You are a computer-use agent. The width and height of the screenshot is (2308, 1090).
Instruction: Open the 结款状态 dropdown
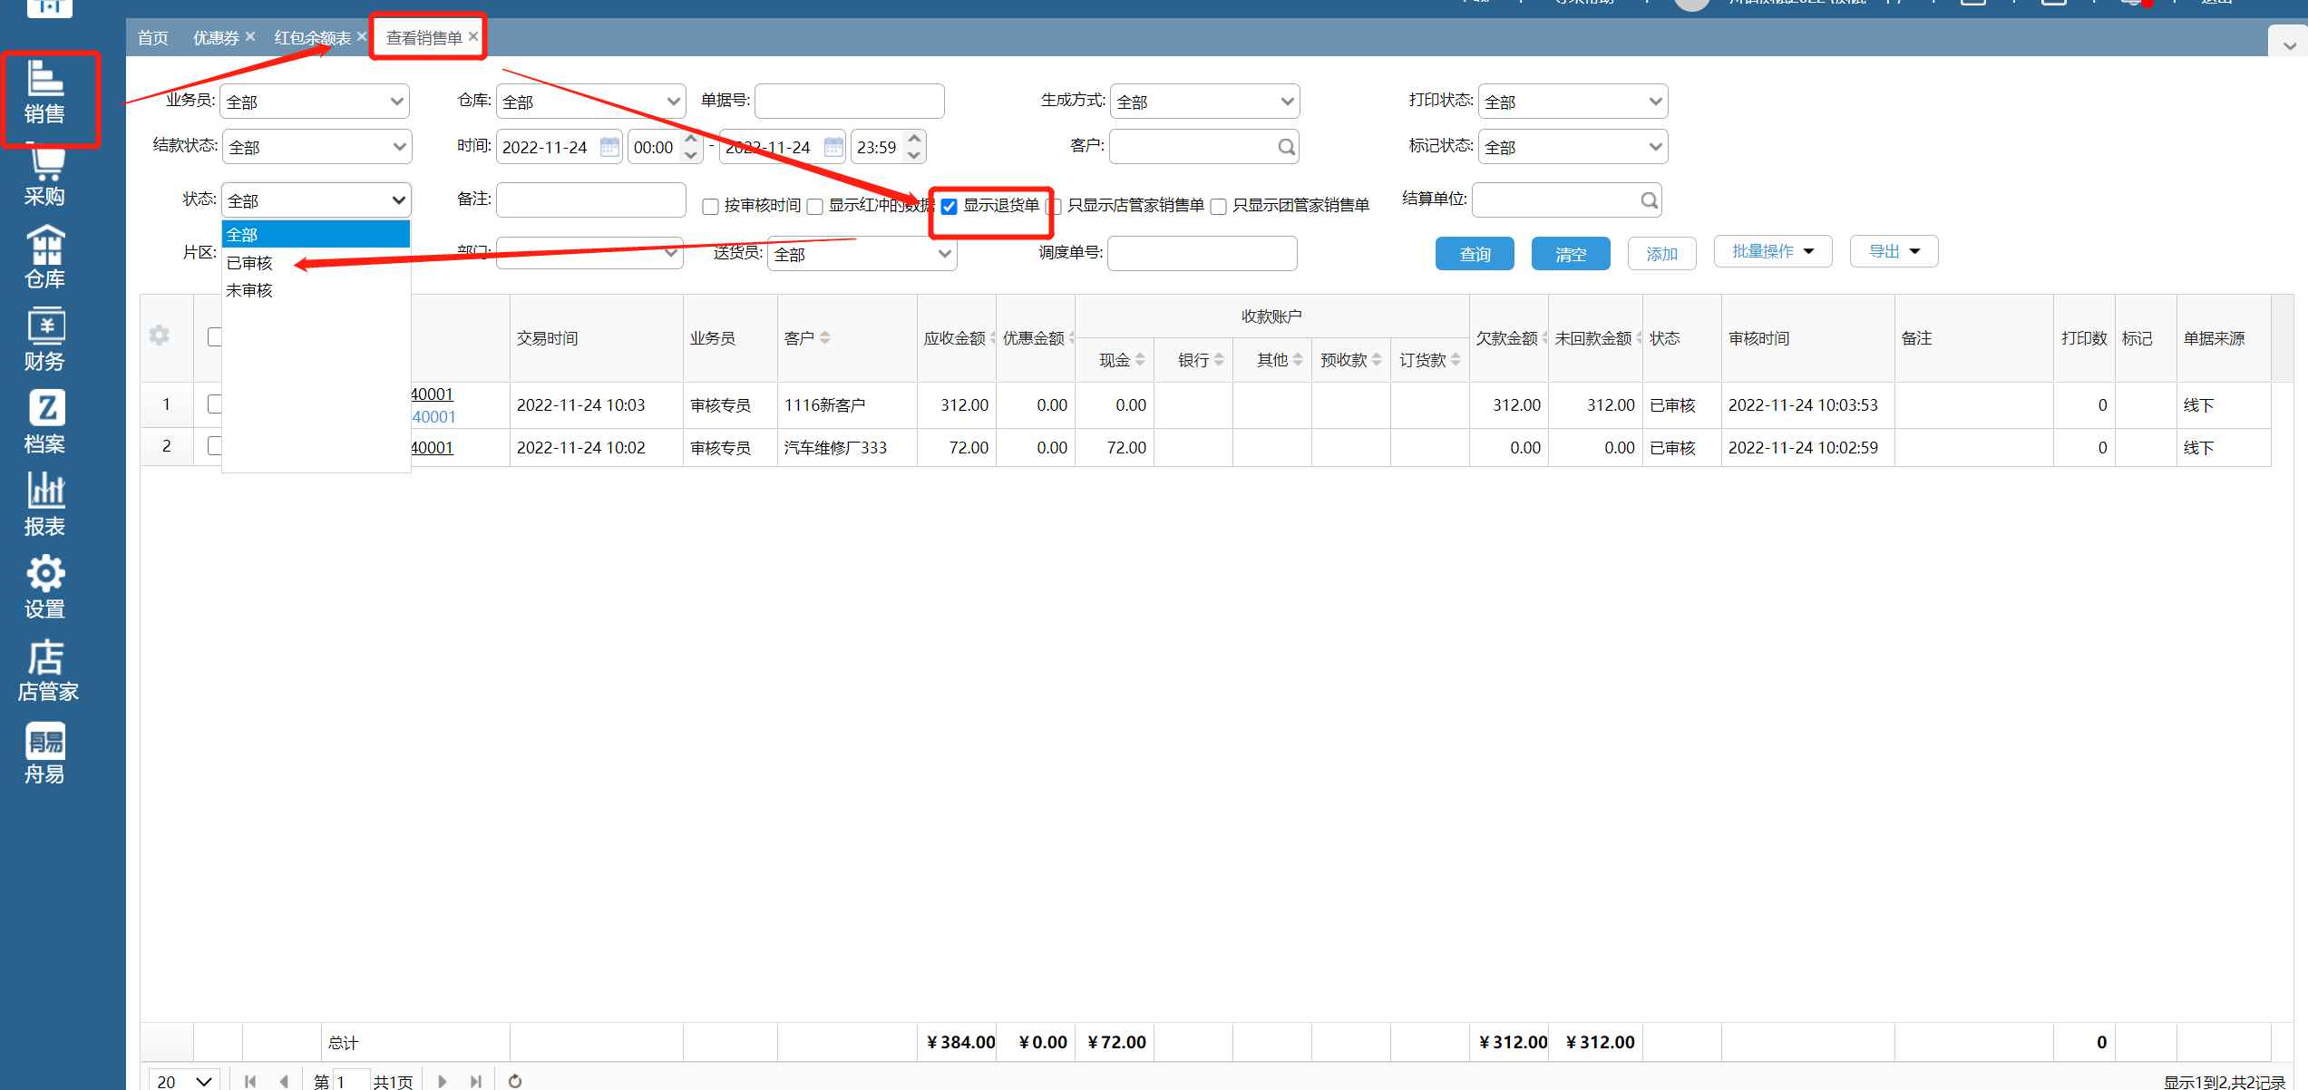316,147
